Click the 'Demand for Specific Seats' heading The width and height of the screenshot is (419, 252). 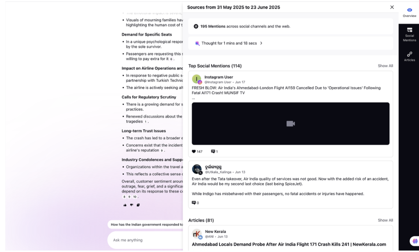click(x=147, y=34)
